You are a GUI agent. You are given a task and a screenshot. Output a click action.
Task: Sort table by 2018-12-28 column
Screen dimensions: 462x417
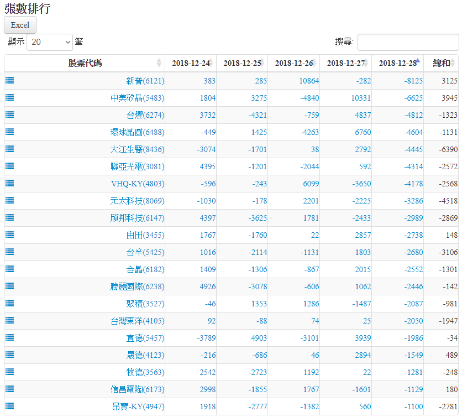point(397,63)
